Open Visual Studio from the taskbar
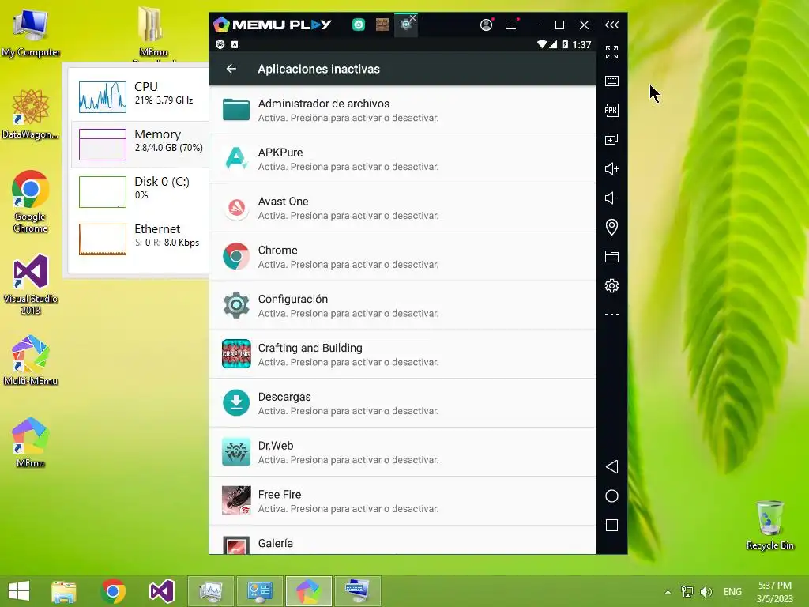This screenshot has height=607, width=809. tap(161, 591)
